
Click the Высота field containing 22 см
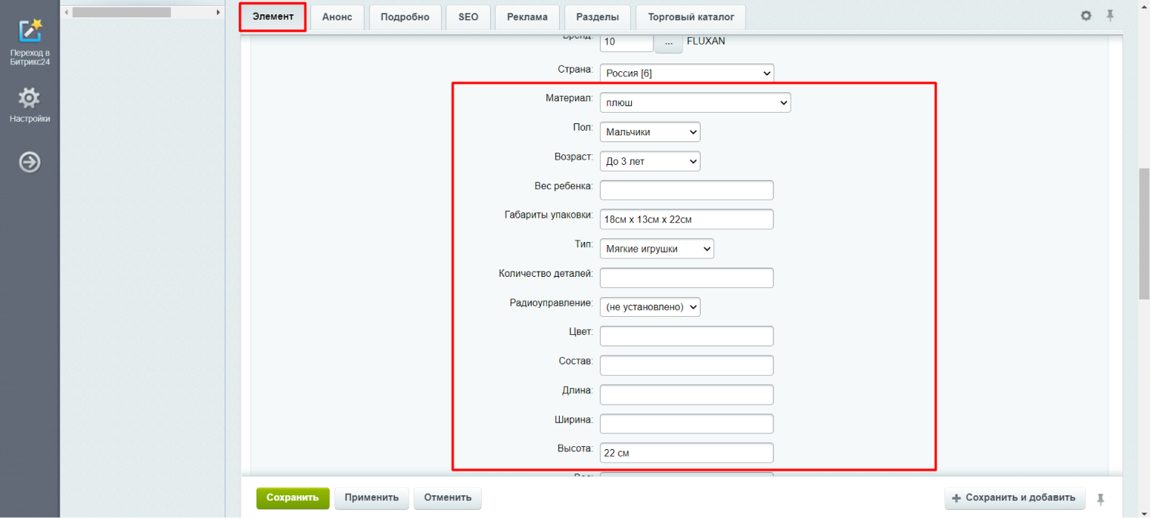(x=687, y=453)
